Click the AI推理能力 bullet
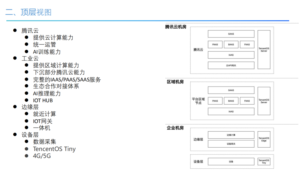The width and height of the screenshot is (300, 172). [x=47, y=93]
